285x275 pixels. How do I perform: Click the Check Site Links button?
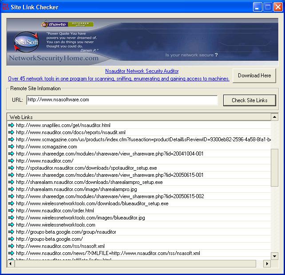(x=249, y=100)
